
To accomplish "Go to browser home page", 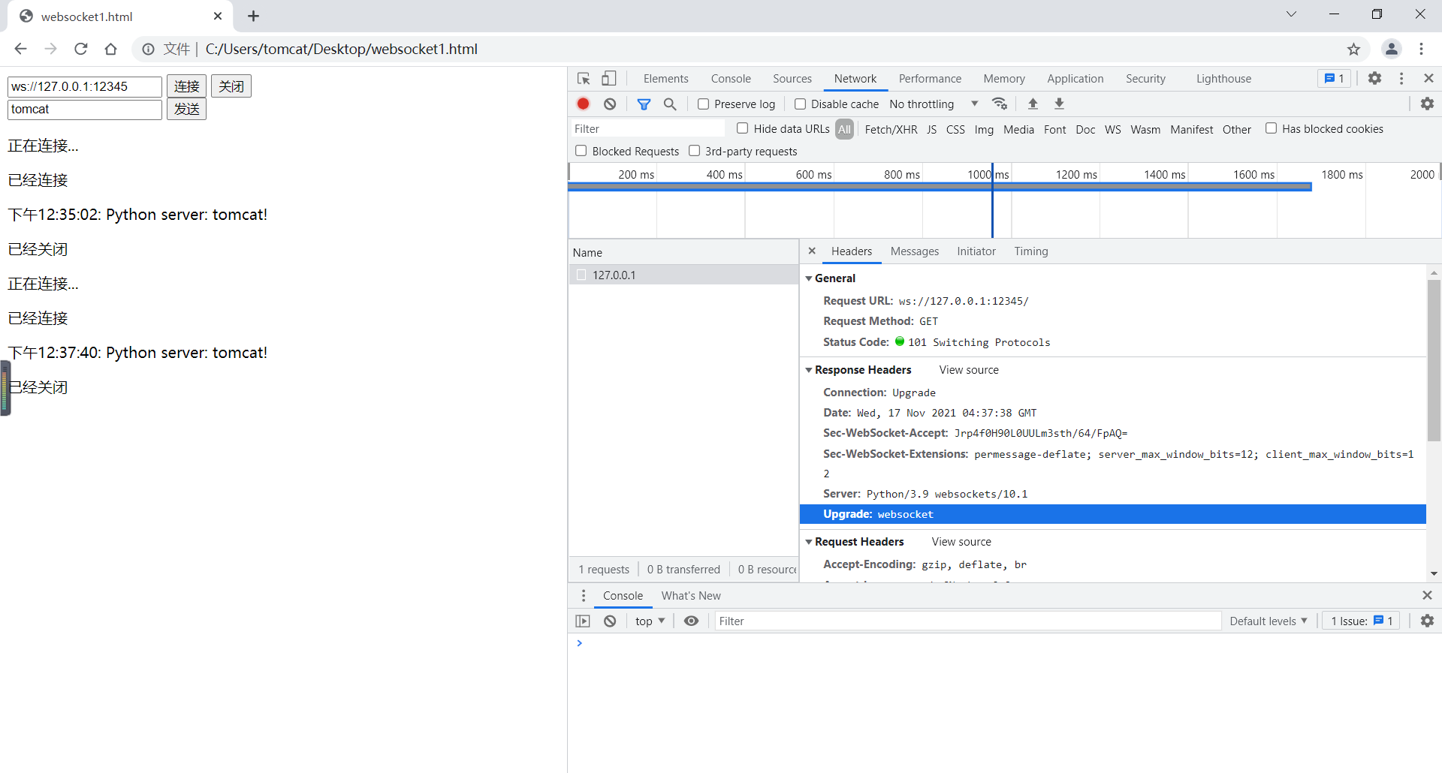I will tap(111, 49).
